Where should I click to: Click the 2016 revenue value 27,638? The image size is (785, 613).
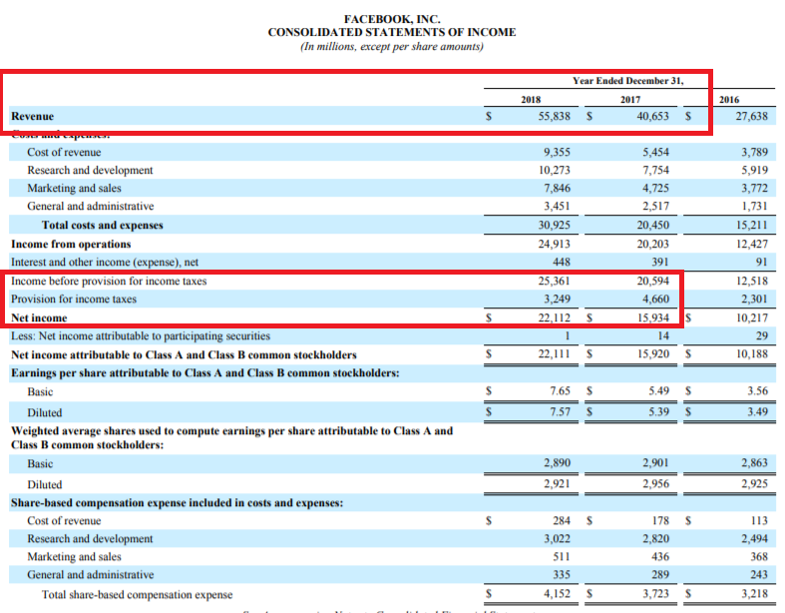point(751,116)
